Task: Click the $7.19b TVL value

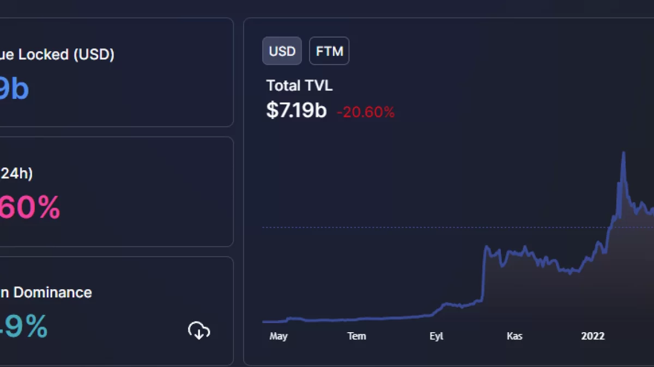Action: (x=296, y=110)
